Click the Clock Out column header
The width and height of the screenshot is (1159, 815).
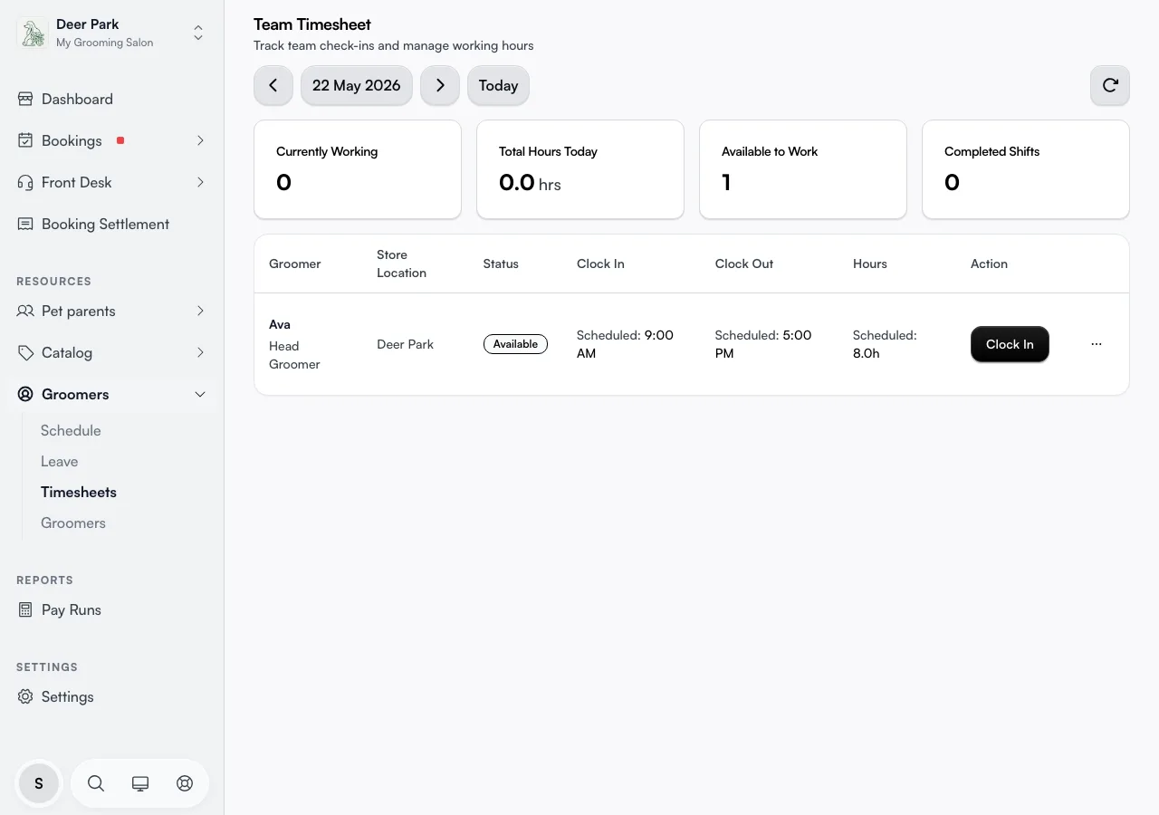(744, 264)
